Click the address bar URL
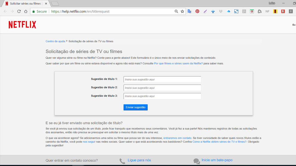The height and width of the screenshot is (166, 296). [80, 11]
